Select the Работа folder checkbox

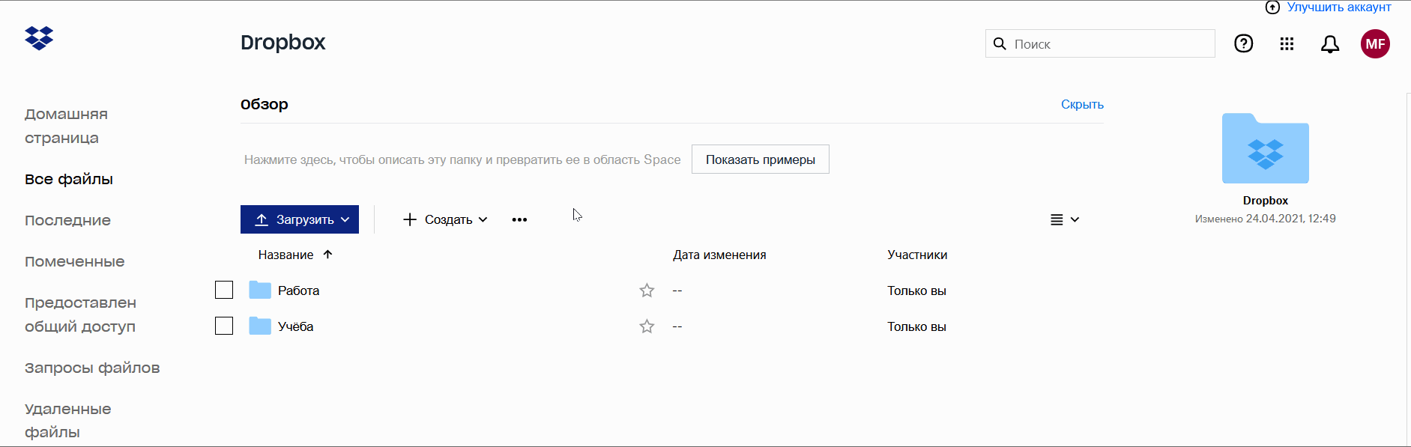[224, 290]
